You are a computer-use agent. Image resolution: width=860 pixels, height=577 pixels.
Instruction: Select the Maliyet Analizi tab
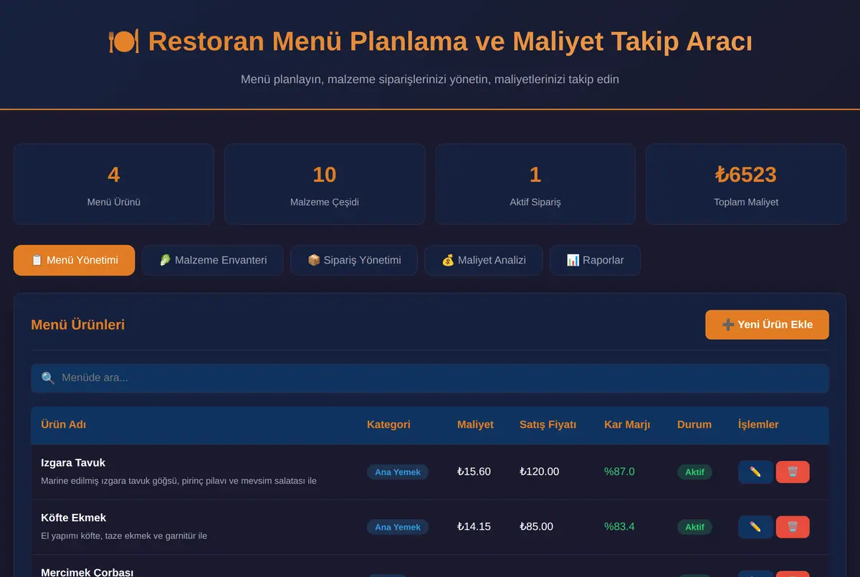click(484, 260)
